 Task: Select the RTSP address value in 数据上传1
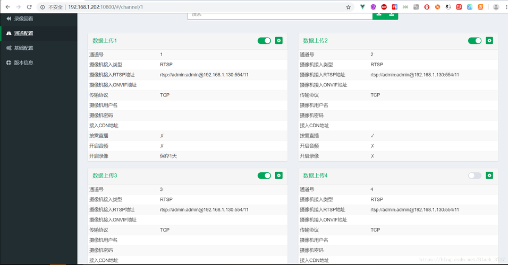(x=204, y=75)
